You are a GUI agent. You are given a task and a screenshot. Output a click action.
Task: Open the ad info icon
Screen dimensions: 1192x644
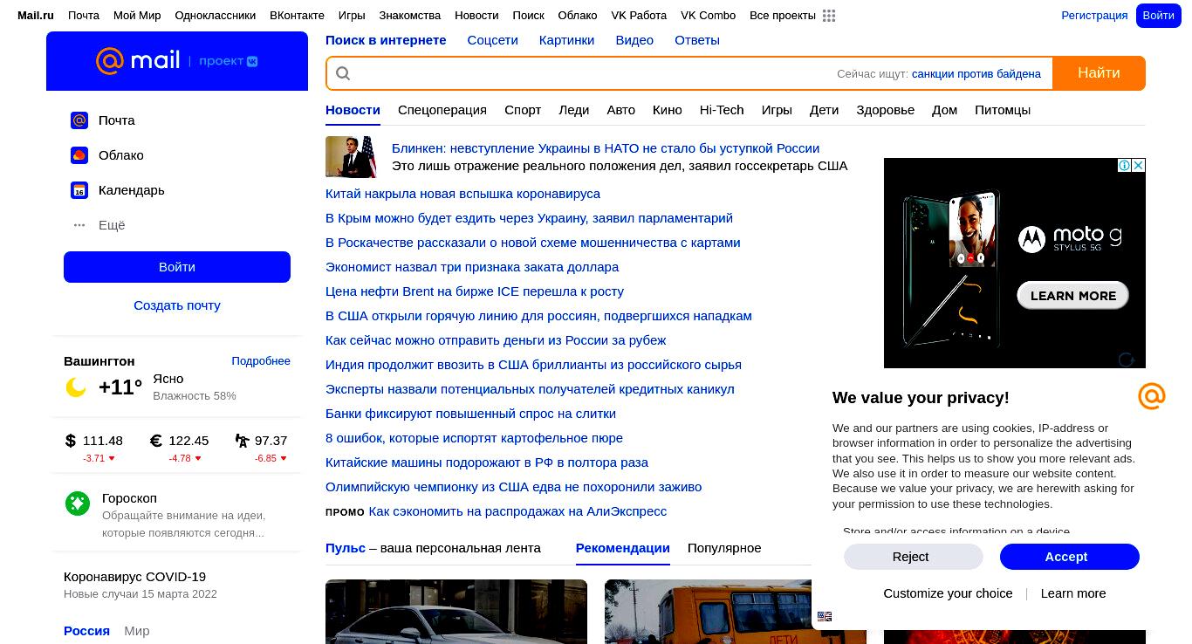[x=1125, y=165]
